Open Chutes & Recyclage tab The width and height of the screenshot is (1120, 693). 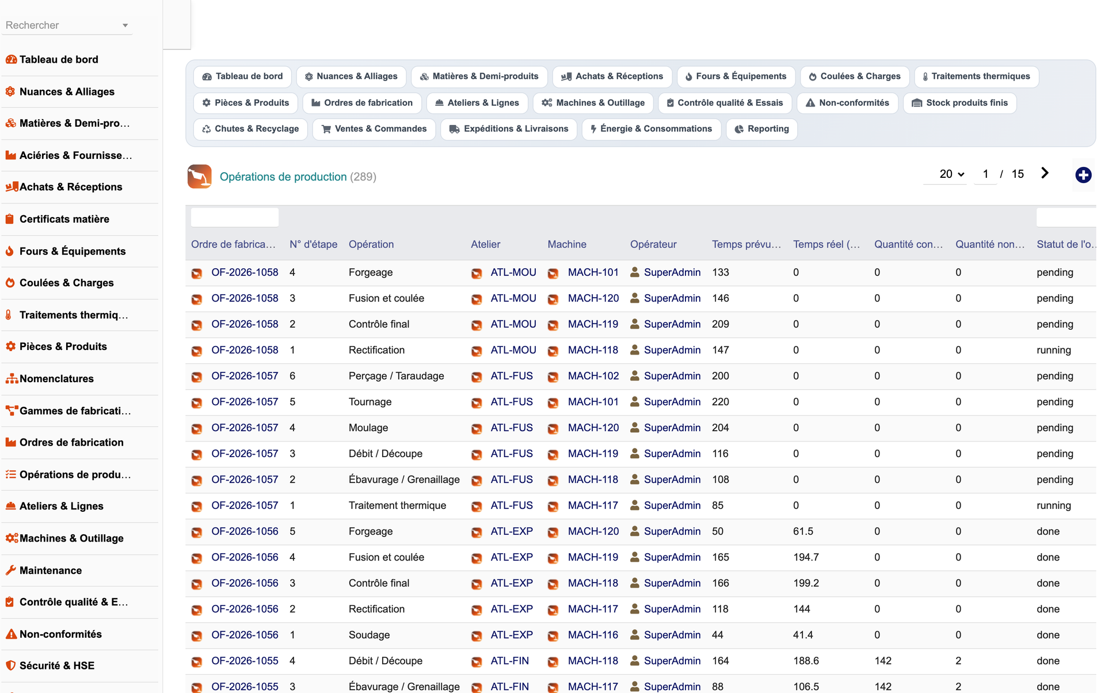[250, 129]
